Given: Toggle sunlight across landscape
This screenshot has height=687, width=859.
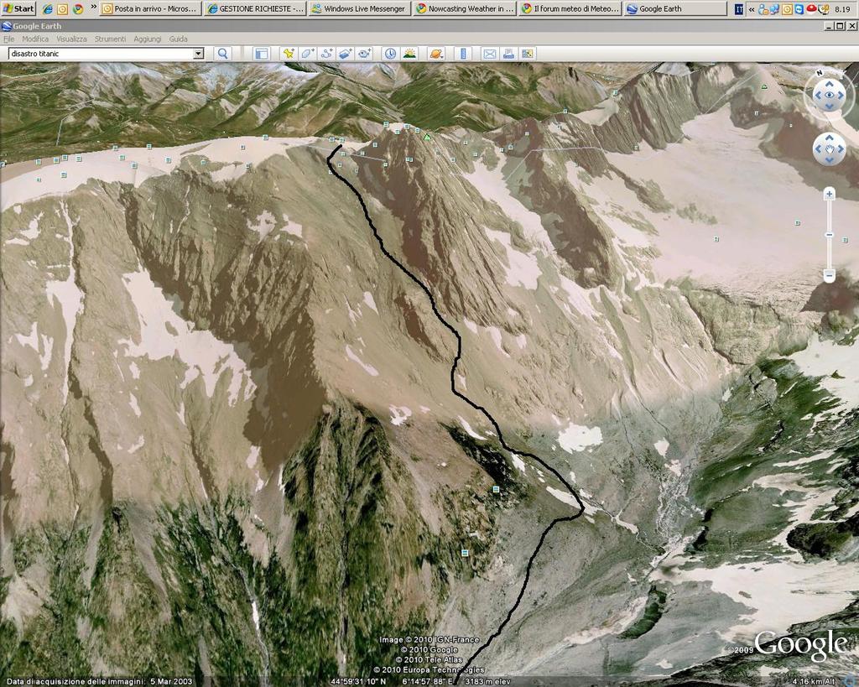Looking at the screenshot, I should click(x=409, y=54).
